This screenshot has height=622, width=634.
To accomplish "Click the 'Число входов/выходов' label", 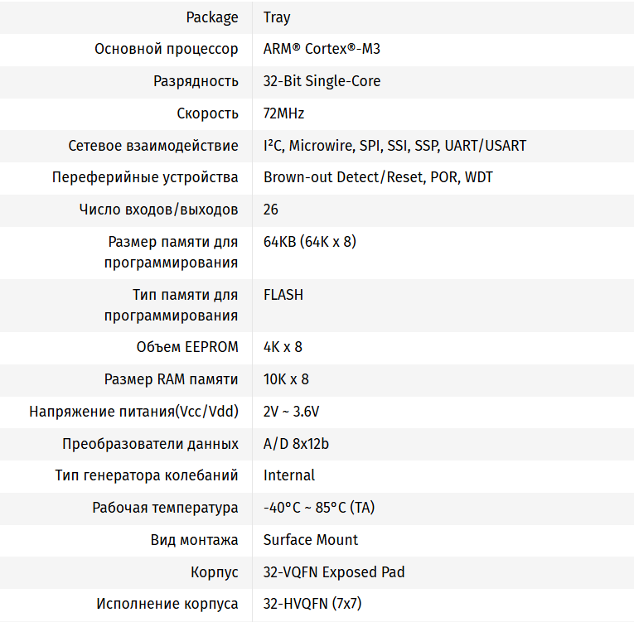I will point(158,210).
